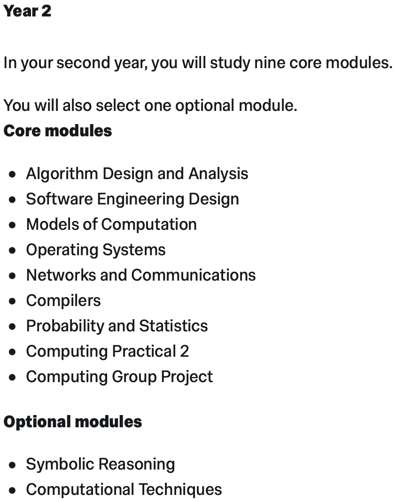The height and width of the screenshot is (502, 419).
Task: Click Computational Techniques optional module
Action: pyautogui.click(x=124, y=489)
